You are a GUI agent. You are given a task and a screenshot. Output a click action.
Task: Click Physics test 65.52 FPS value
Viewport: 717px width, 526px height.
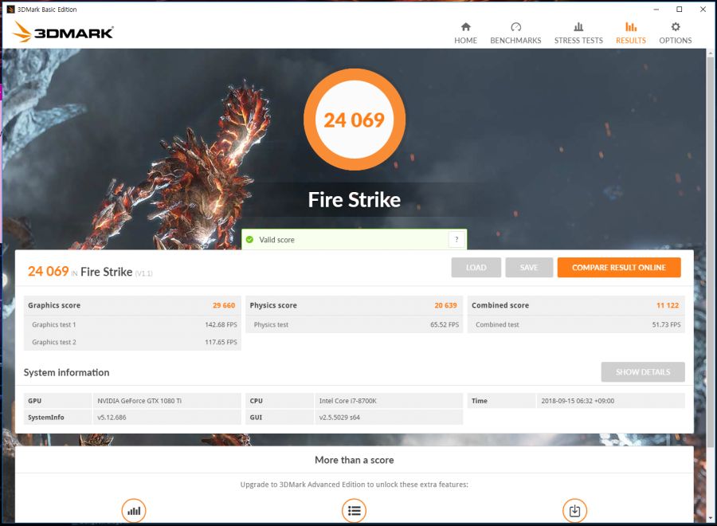(445, 324)
